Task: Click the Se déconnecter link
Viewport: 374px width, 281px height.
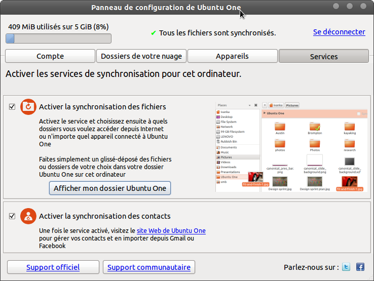Action: pyautogui.click(x=339, y=32)
